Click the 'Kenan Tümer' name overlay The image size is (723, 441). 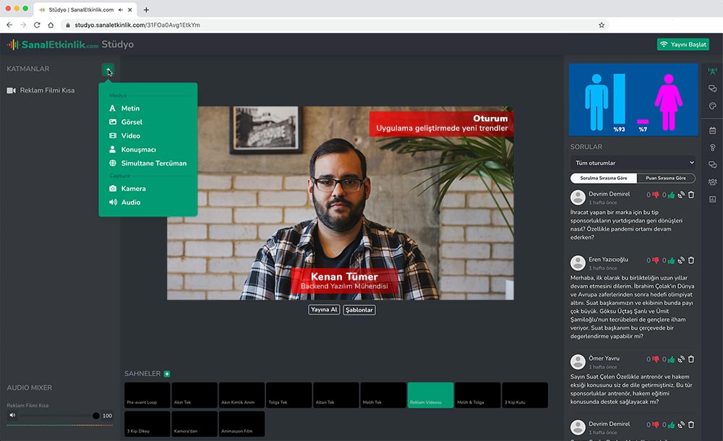coord(344,277)
